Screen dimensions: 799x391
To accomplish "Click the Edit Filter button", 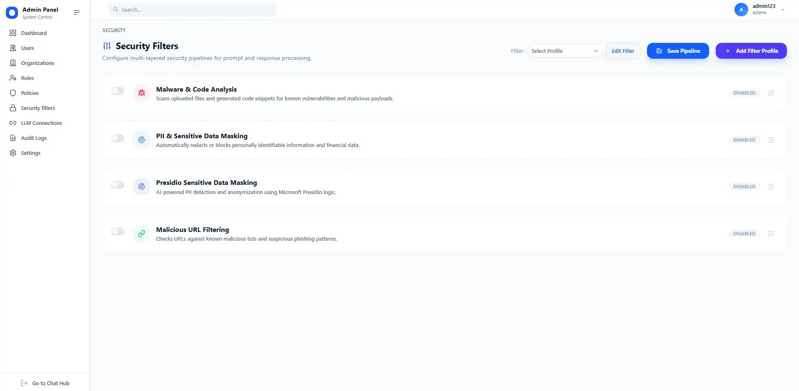I will [623, 51].
